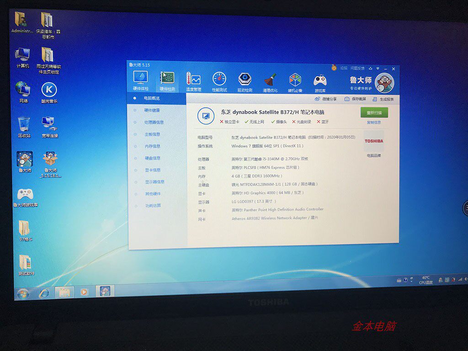Click the 鲁大师 taskbar button

(x=105, y=291)
